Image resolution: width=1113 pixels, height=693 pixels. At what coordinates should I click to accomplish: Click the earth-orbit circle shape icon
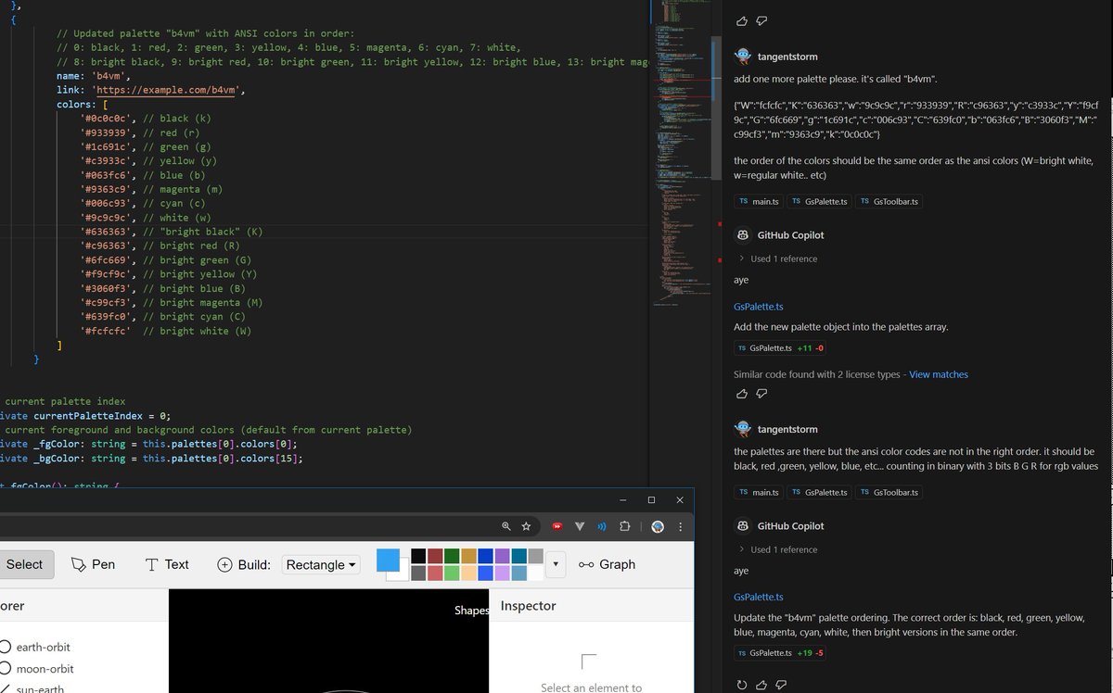[5, 647]
